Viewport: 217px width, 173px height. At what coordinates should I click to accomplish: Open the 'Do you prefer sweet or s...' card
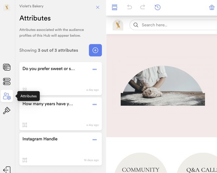tap(60, 79)
